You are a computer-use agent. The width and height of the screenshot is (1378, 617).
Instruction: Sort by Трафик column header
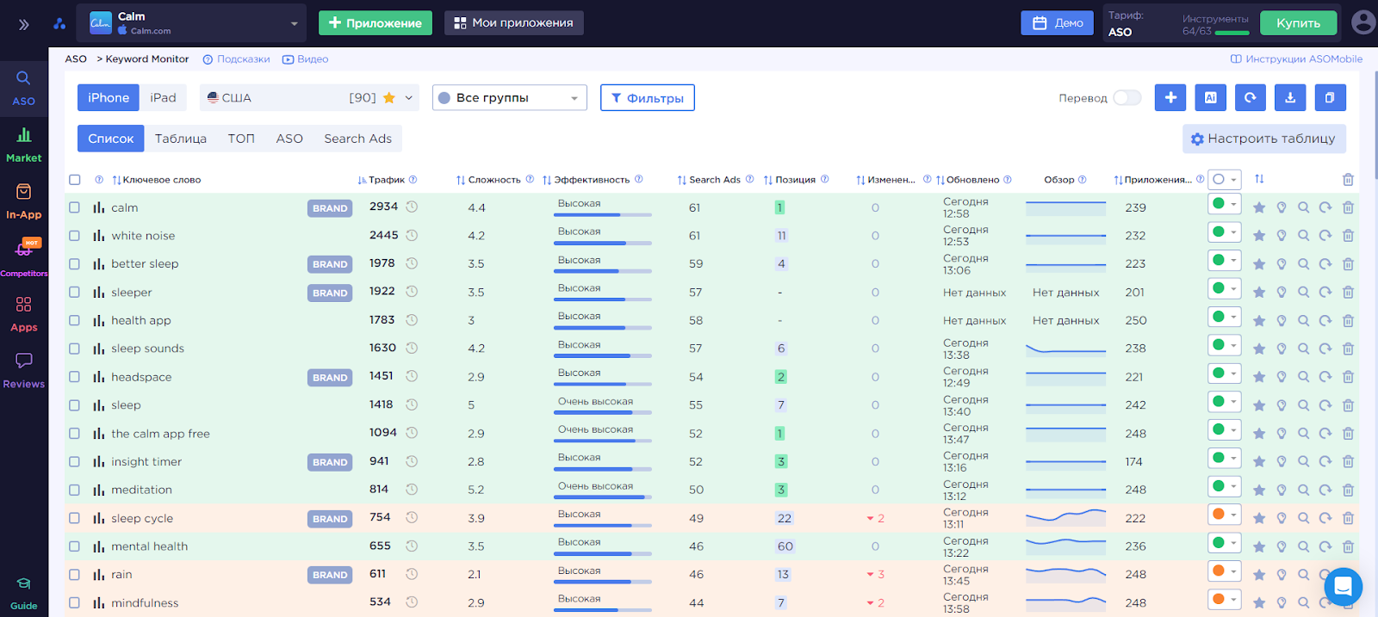(387, 180)
